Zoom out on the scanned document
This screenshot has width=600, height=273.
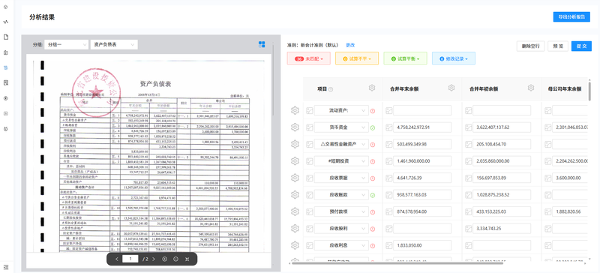pyautogui.click(x=175, y=259)
